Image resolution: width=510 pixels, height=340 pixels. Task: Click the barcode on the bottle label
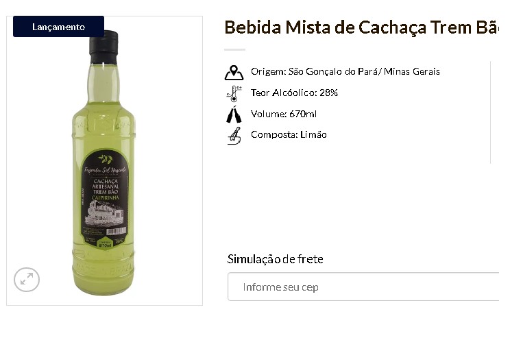click(x=116, y=231)
